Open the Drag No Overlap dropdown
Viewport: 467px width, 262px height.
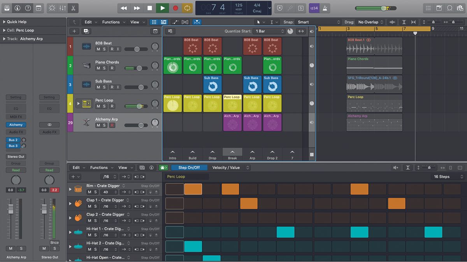click(x=369, y=22)
